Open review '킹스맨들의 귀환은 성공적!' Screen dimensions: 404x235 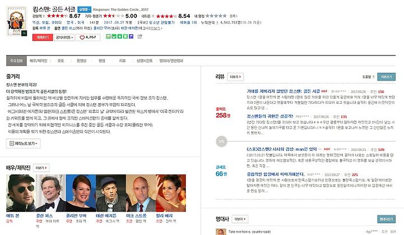click(270, 116)
